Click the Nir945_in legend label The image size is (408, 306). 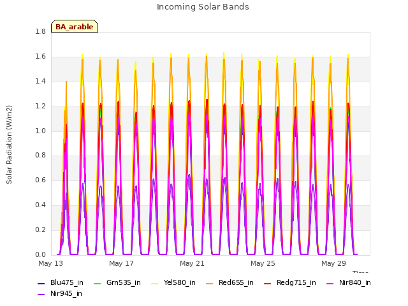66,293
